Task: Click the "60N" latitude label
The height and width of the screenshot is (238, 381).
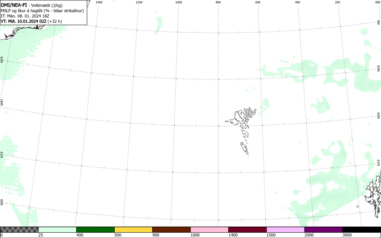Action: point(2,202)
